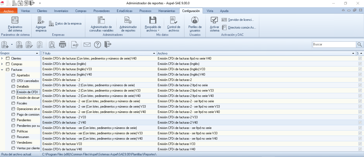Toggle checkbox for facturas ltpd no serie V40
Viewport: 364px width, 157px height.
(360, 58)
